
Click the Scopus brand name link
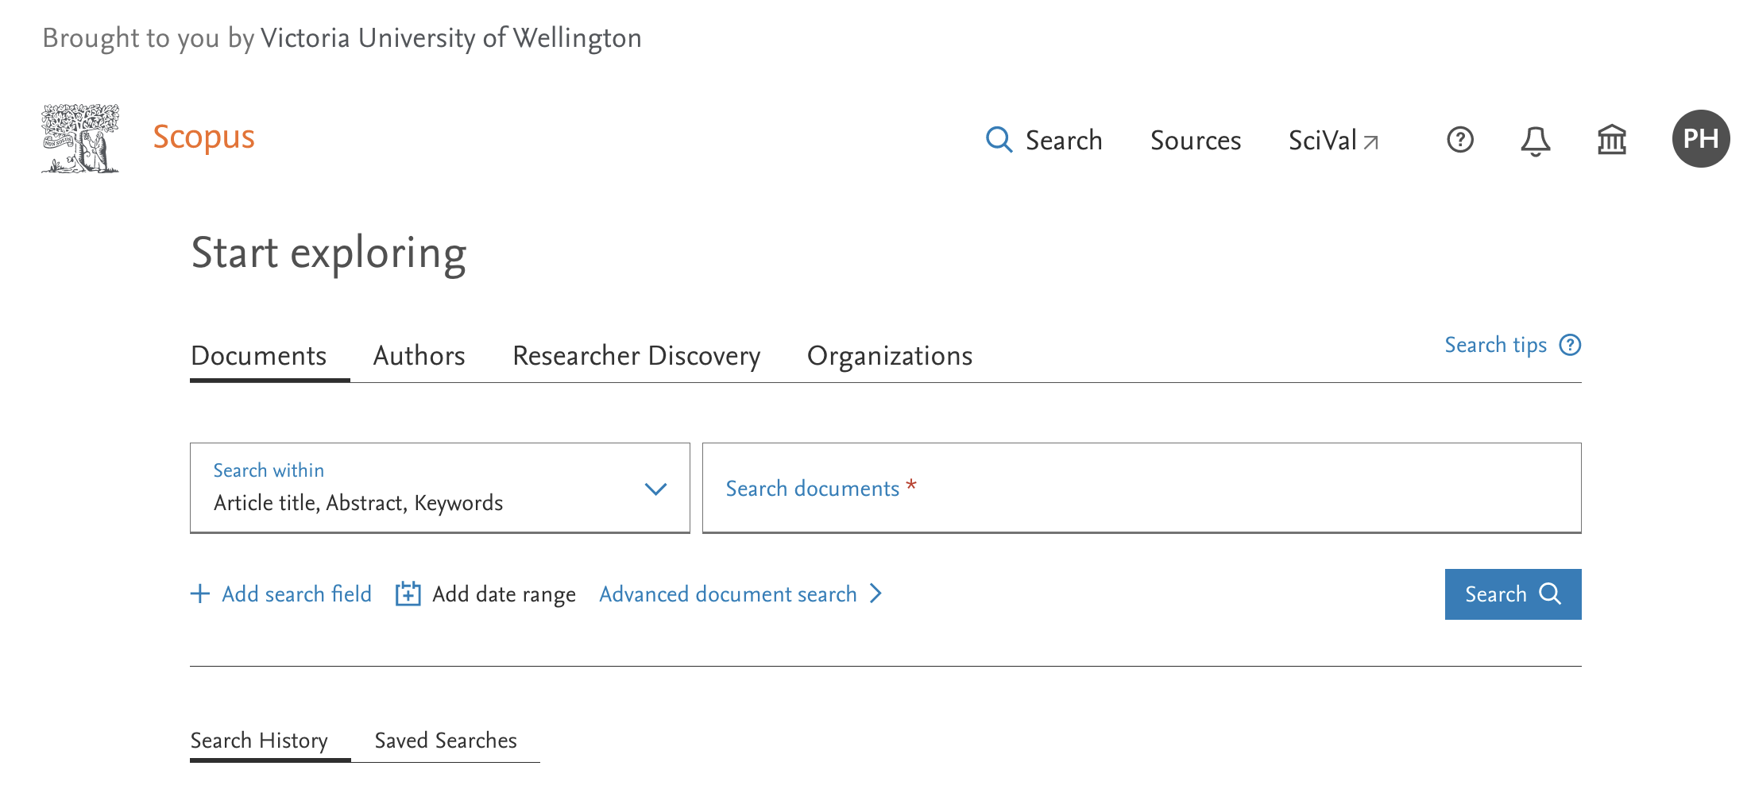203,137
